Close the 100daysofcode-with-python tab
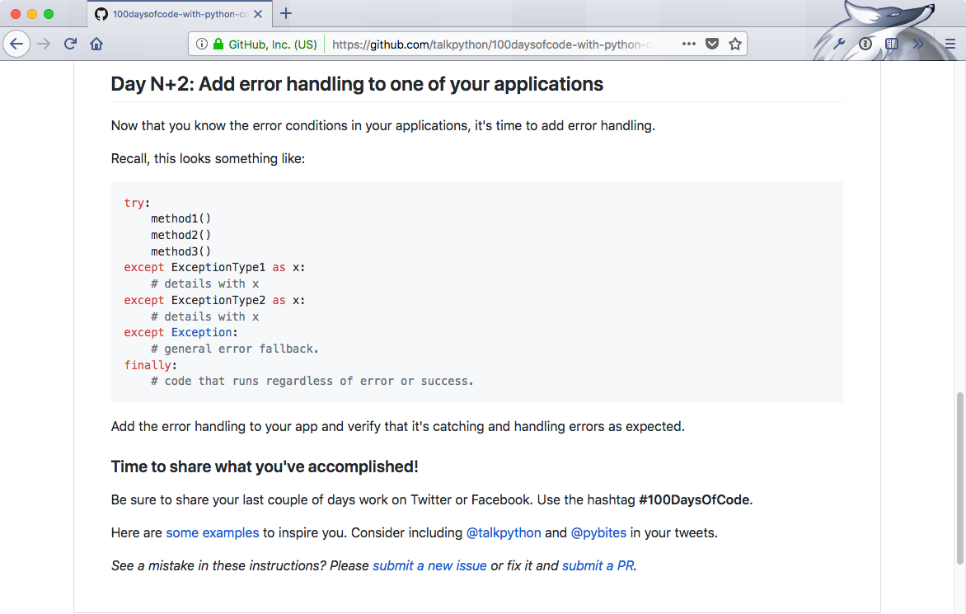Screen dimensions: 966x614 (258, 13)
